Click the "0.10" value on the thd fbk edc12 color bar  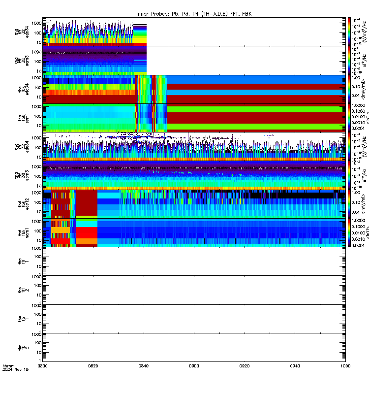pos(356,202)
